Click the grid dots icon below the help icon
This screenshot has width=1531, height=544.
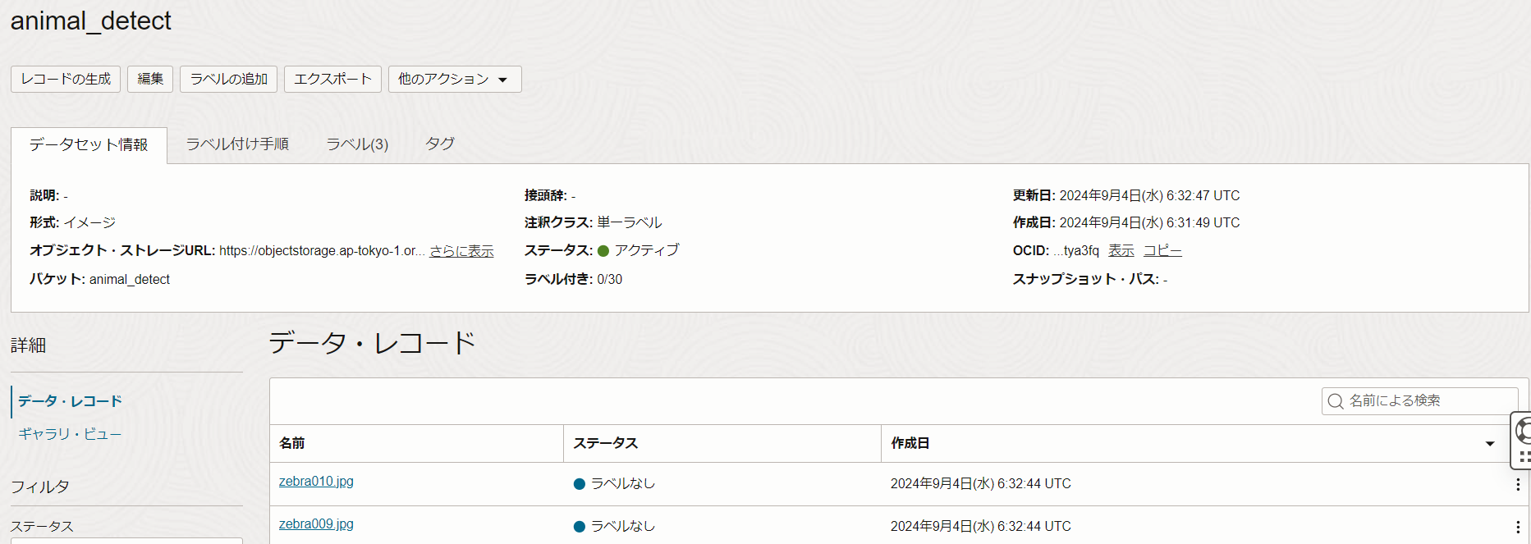click(1524, 458)
